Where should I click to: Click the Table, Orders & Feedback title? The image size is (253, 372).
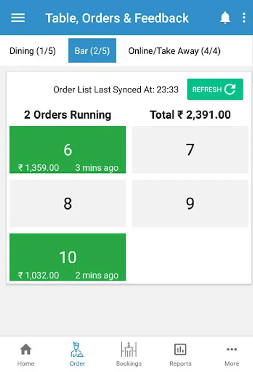[x=117, y=18]
